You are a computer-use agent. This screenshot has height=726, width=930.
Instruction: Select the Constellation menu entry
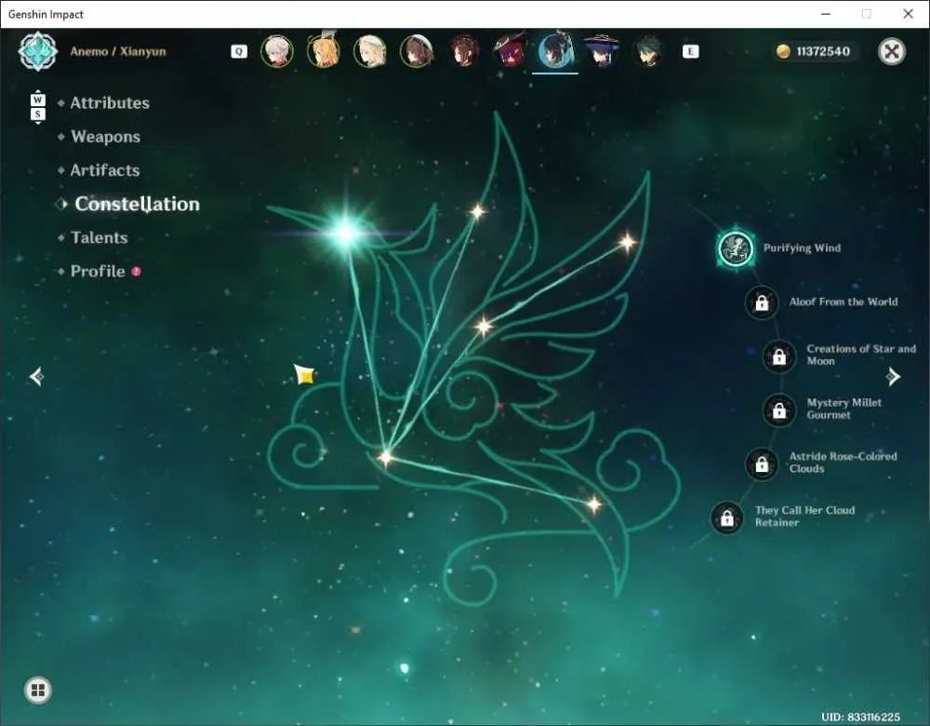137,204
